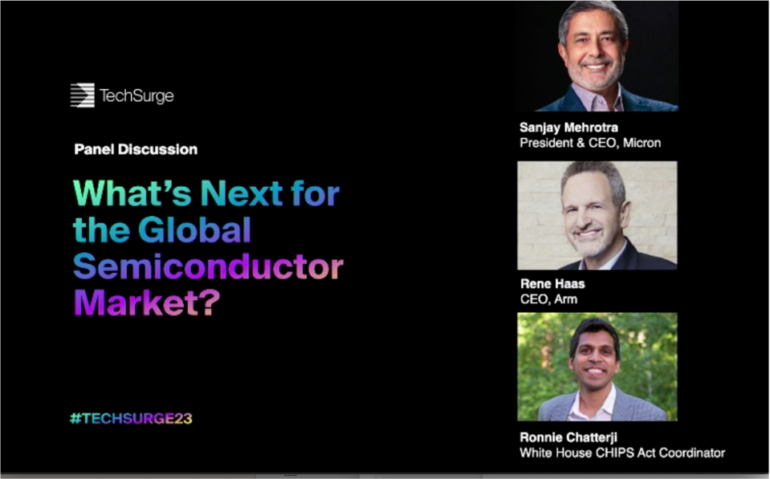
Task: Click the 'the Global' title line
Action: [x=162, y=229]
